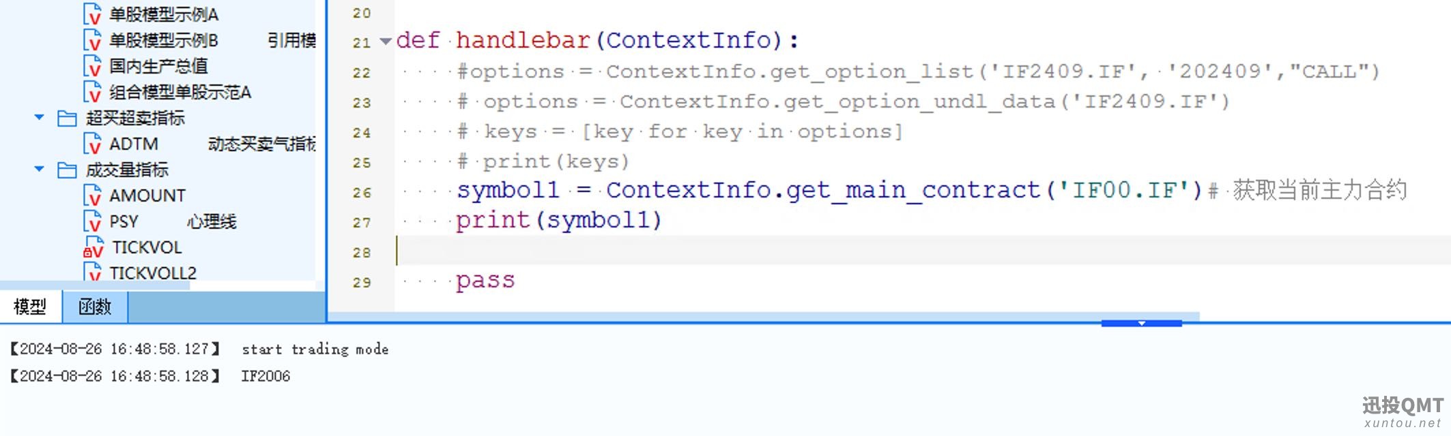This screenshot has height=436, width=1451.
Task: Collapse the 成交量指标 folder arrow
Action: pos(40,169)
